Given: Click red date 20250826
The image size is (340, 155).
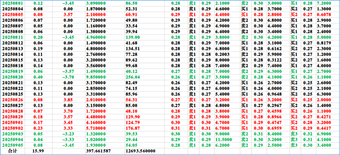Looking at the screenshot, I should point(12,100).
